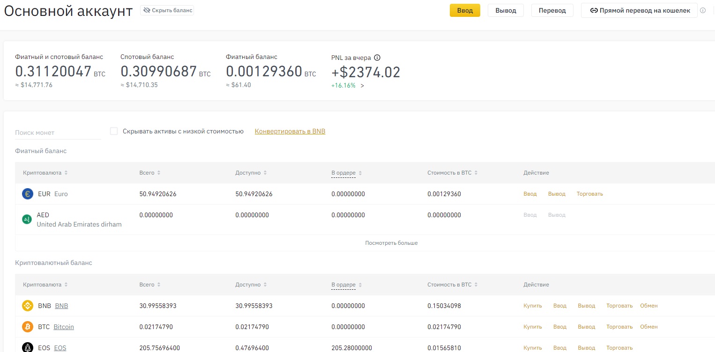Click Торговать link in EUR row
Image resolution: width=715 pixels, height=352 pixels.
[589, 194]
